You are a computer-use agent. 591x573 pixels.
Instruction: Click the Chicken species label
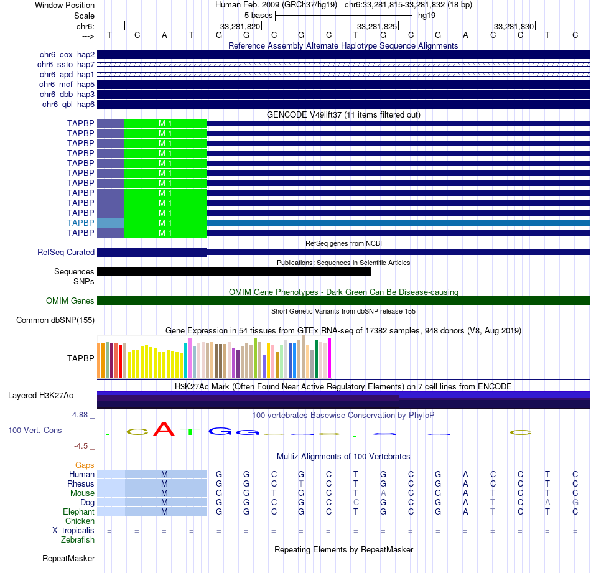pyautogui.click(x=80, y=521)
